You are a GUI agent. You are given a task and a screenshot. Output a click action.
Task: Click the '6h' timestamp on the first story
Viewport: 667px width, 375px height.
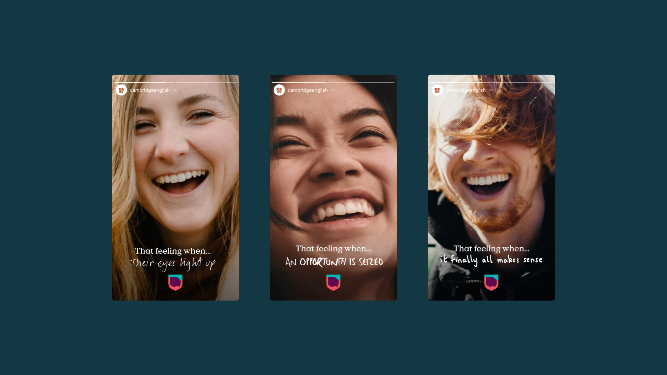tap(175, 90)
